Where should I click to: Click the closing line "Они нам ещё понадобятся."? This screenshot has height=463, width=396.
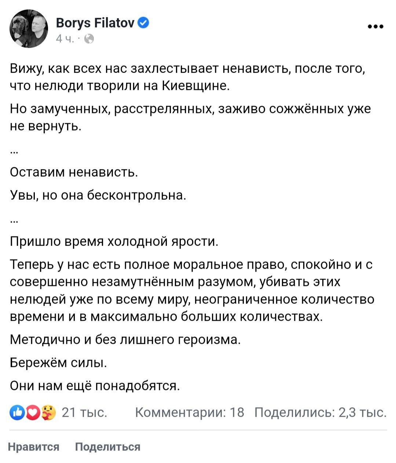click(95, 386)
